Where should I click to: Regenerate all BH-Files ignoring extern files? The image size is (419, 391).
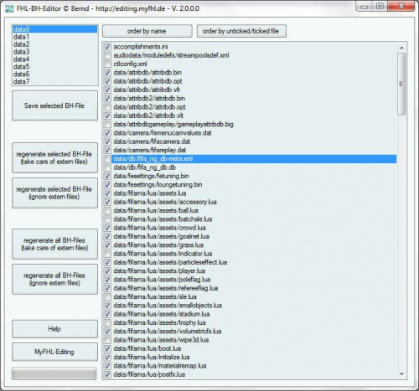(x=54, y=279)
